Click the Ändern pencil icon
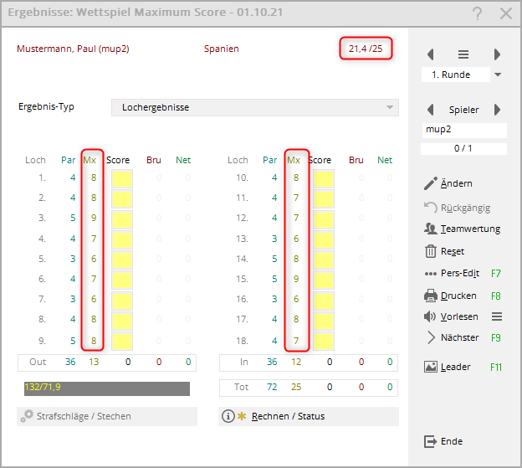The width and height of the screenshot is (522, 468). click(x=431, y=183)
